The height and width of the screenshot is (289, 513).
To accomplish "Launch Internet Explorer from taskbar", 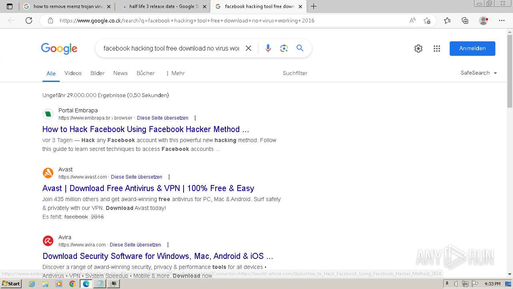I will tap(32, 284).
